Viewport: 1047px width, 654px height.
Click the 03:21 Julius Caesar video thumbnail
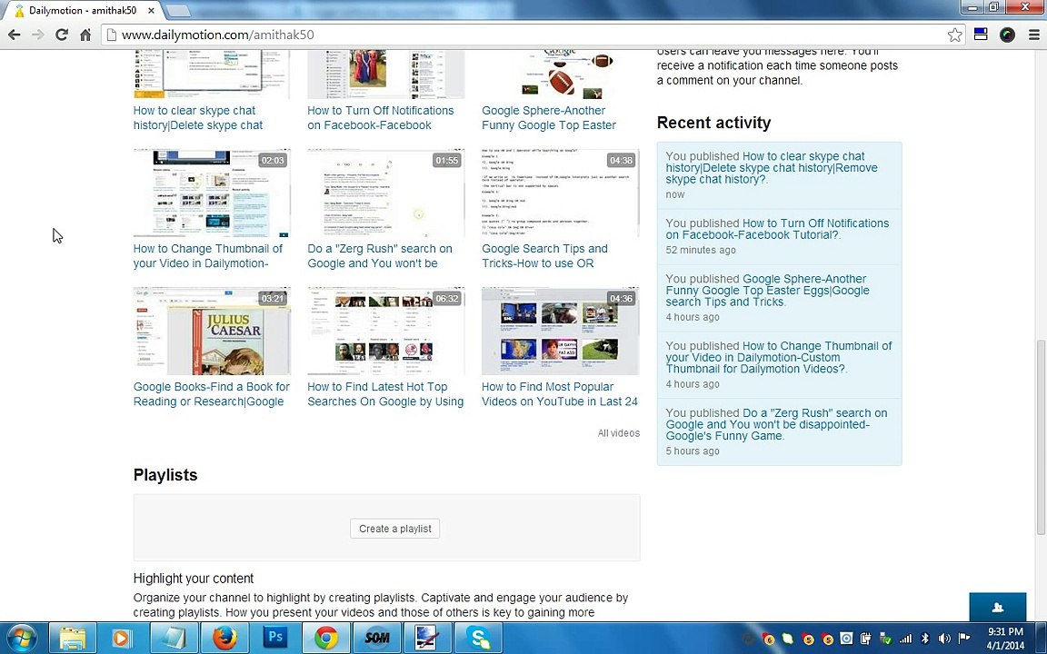pyautogui.click(x=212, y=331)
